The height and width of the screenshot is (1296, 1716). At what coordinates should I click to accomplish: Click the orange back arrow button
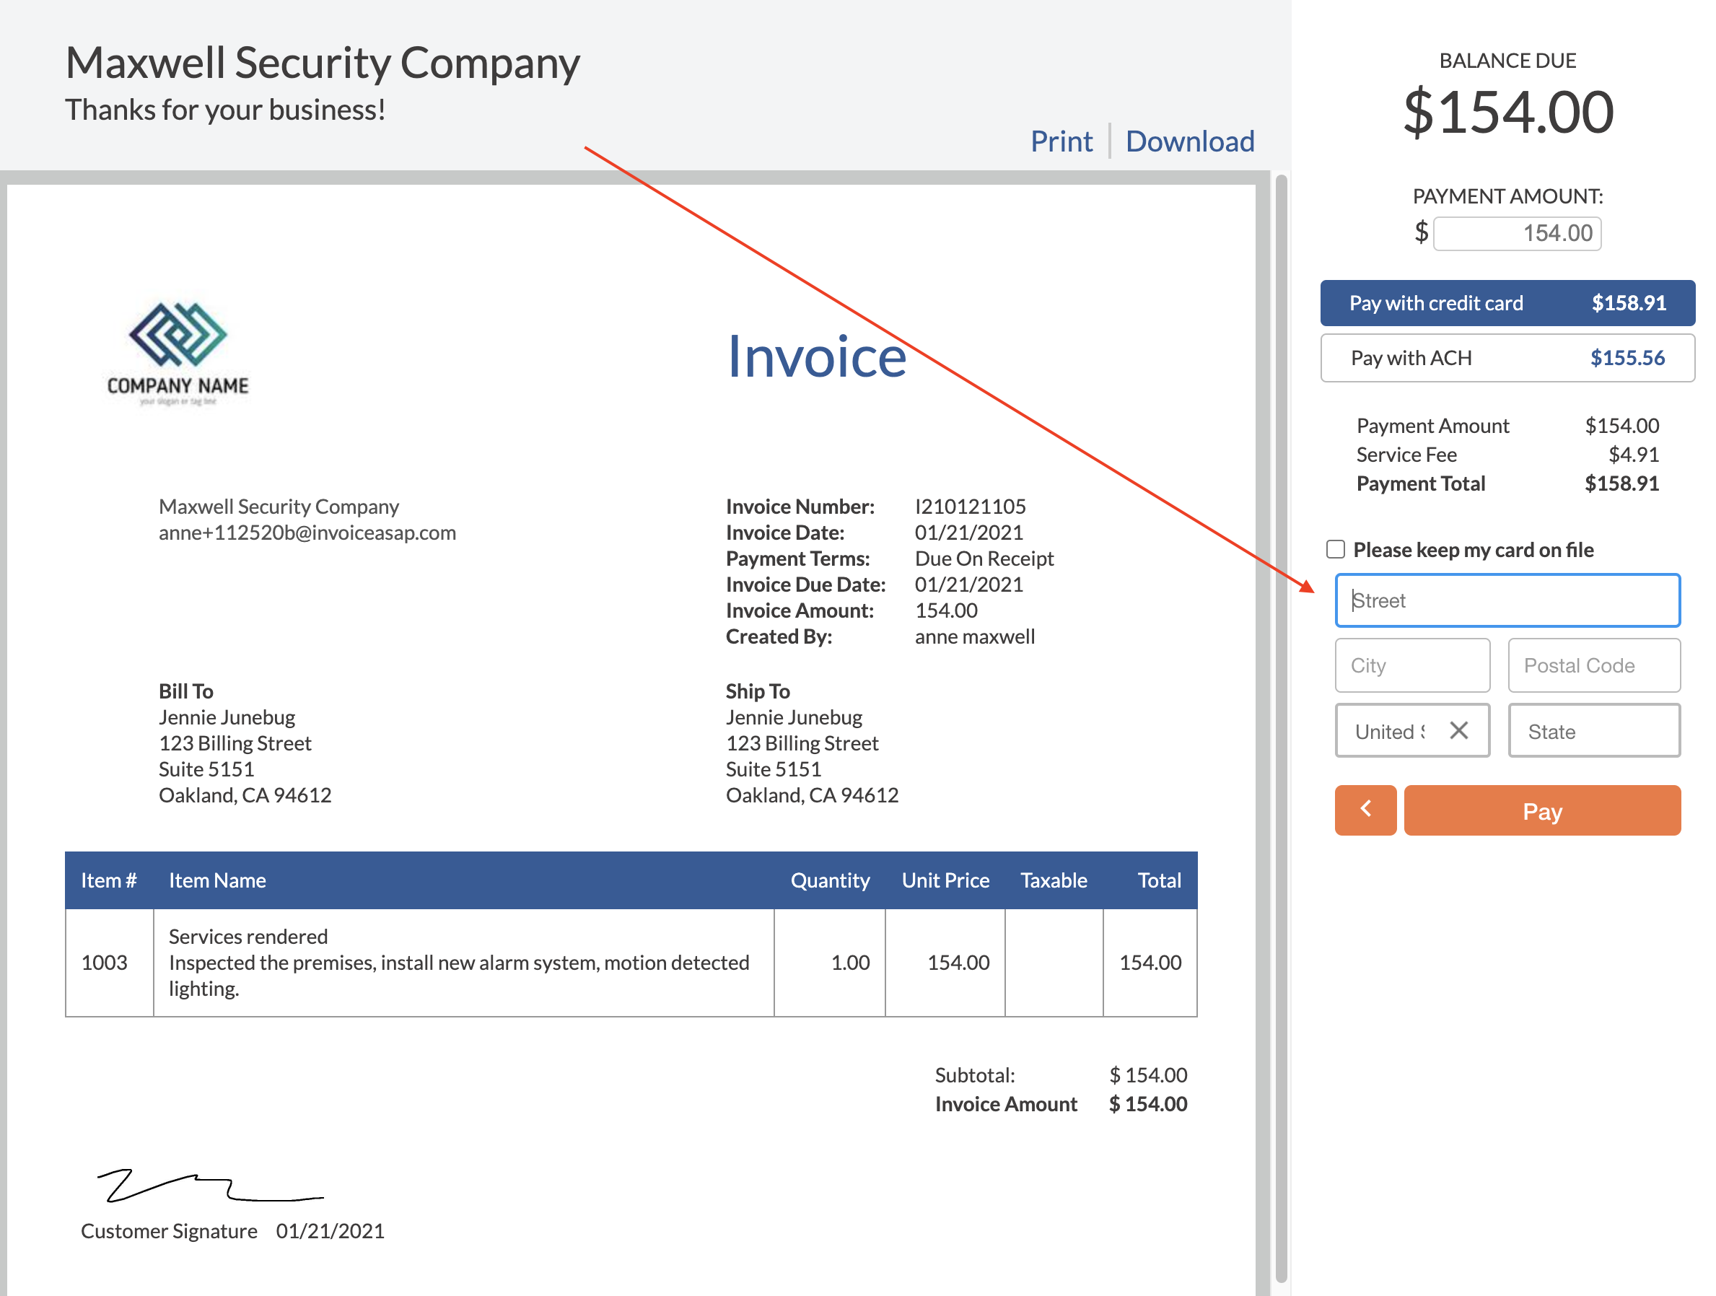[1365, 810]
